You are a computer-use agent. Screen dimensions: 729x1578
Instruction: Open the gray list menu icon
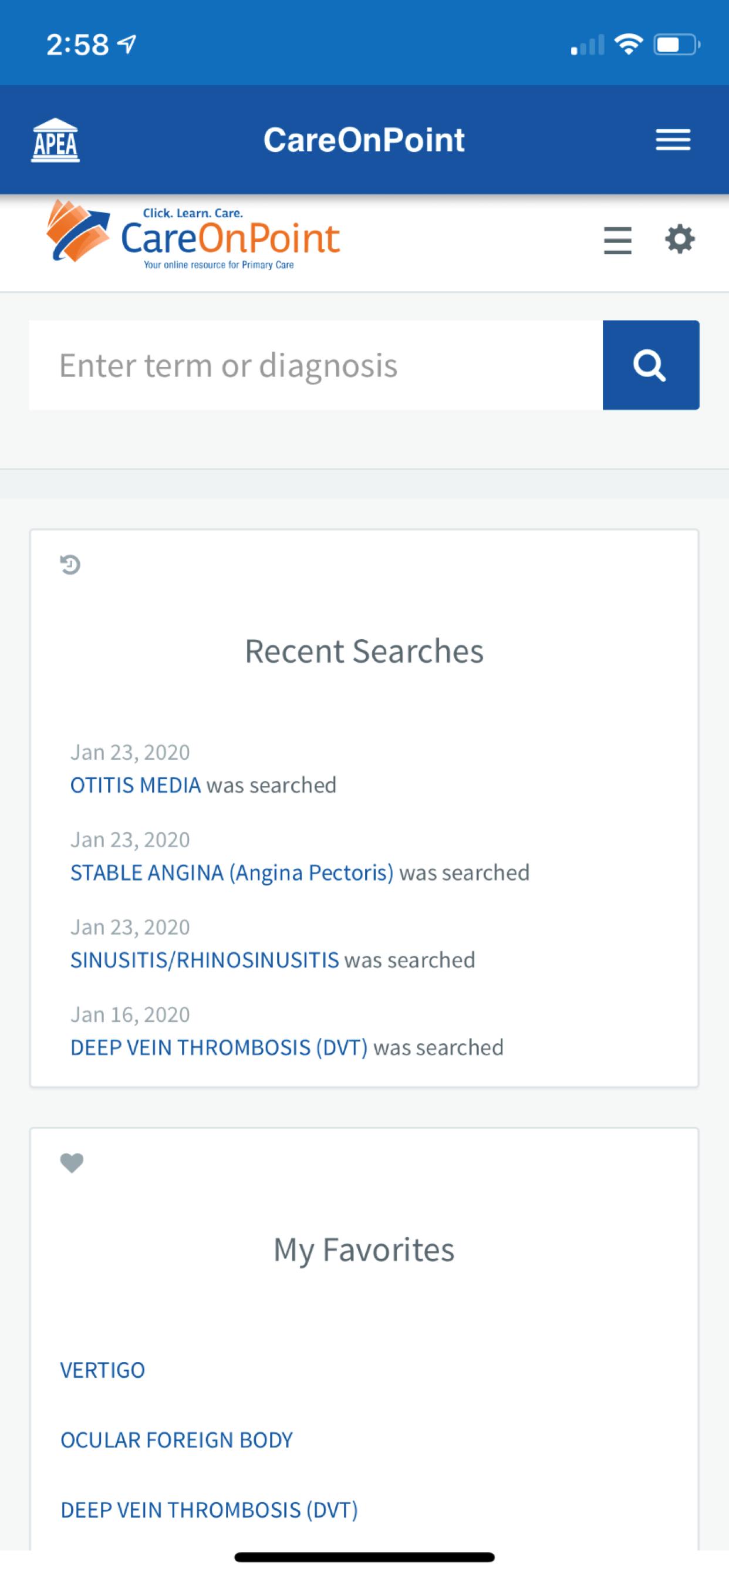[617, 240]
